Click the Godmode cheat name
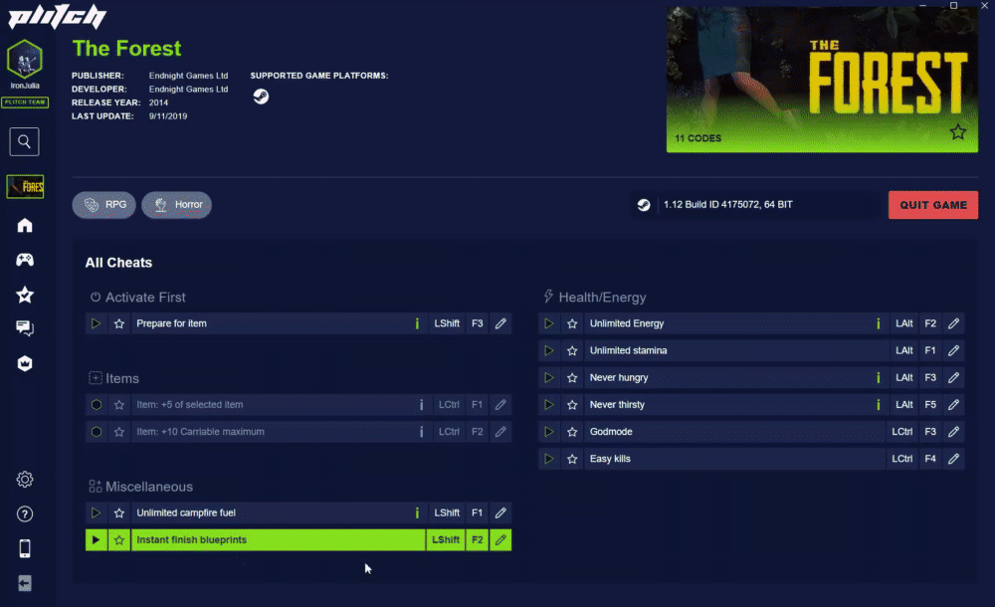The height and width of the screenshot is (607, 995). pyautogui.click(x=611, y=432)
